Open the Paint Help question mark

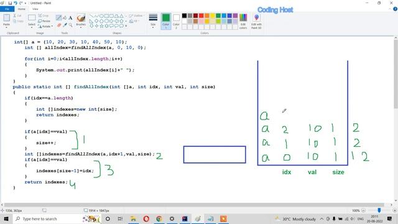click(395, 9)
